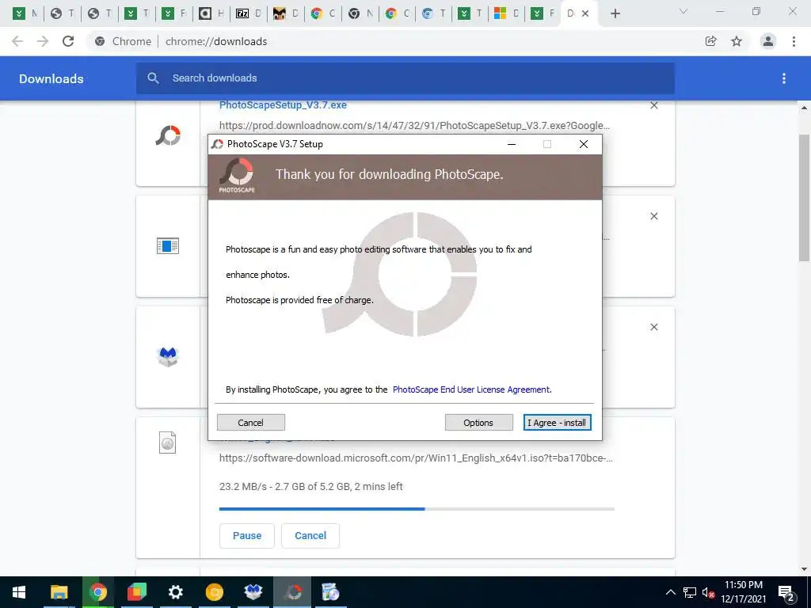Open Settings gear on the taskbar

(x=176, y=592)
